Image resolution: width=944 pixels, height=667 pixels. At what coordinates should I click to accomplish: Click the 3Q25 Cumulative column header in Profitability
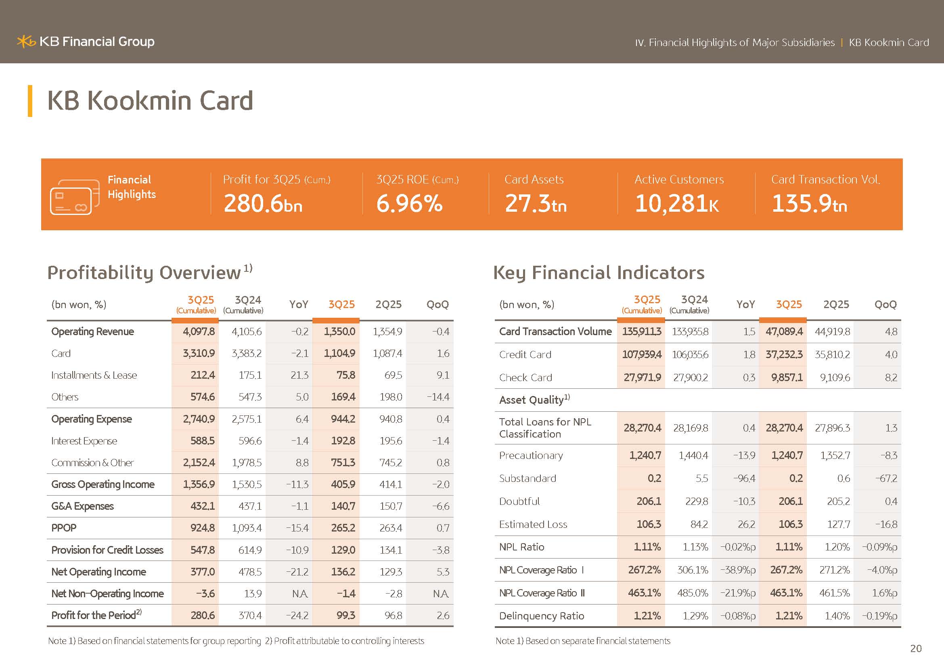(x=197, y=304)
